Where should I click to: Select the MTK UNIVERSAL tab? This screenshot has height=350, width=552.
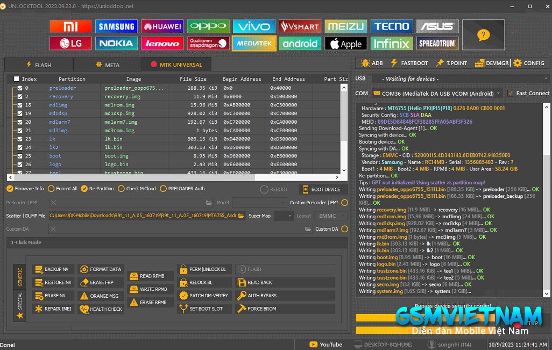pos(176,65)
